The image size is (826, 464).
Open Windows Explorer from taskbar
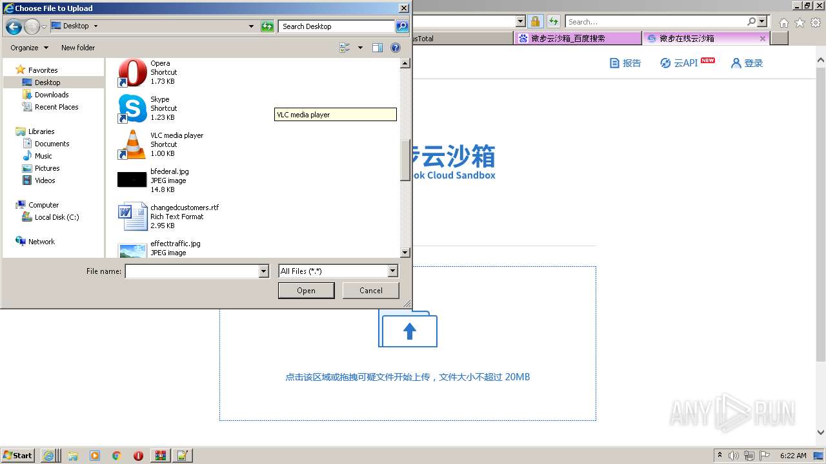tap(73, 456)
